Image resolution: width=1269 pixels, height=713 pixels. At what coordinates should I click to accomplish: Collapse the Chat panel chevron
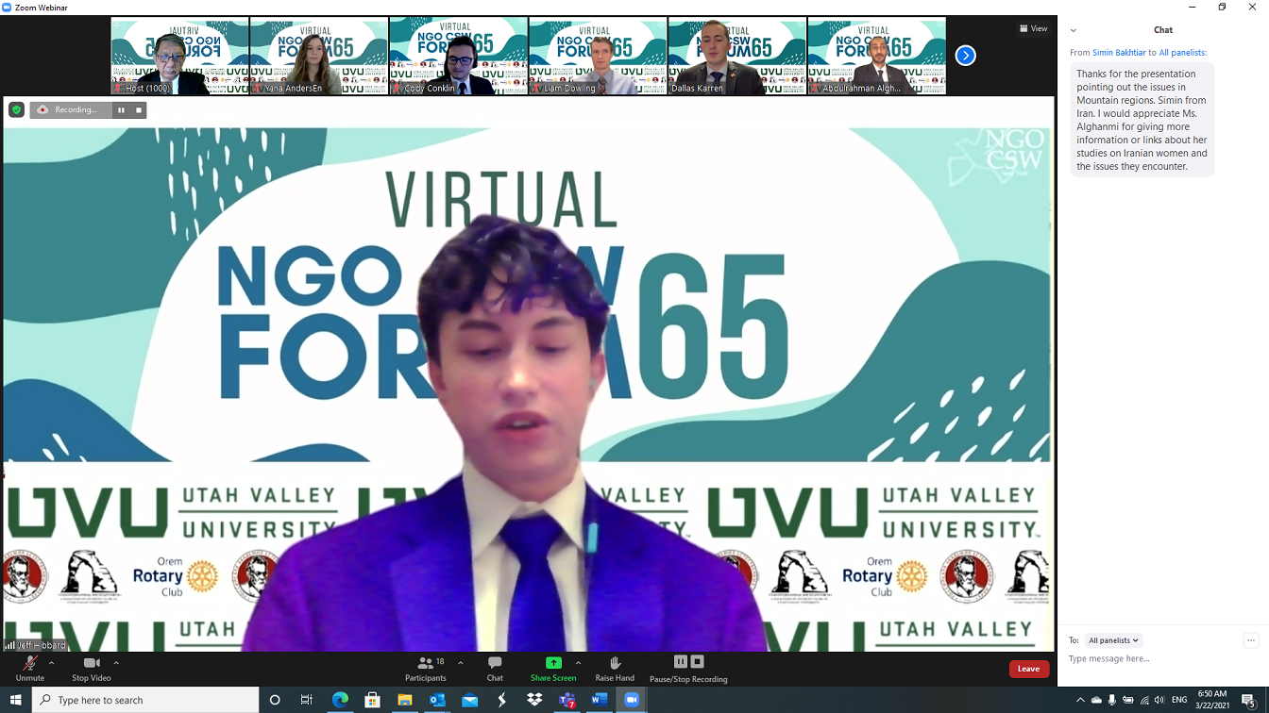[1073, 30]
